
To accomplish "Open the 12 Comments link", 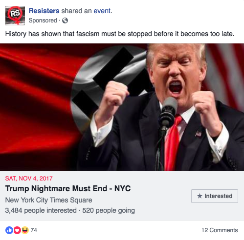I will [220, 230].
